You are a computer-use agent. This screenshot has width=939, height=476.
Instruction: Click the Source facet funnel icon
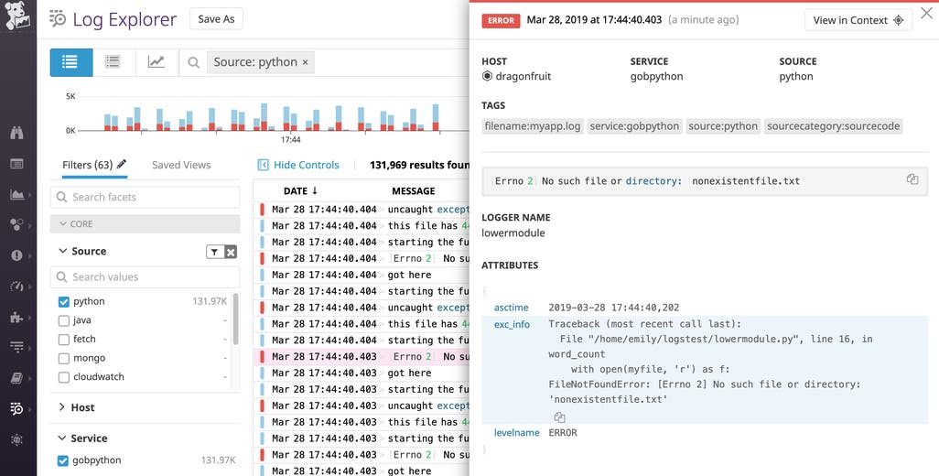coord(214,252)
